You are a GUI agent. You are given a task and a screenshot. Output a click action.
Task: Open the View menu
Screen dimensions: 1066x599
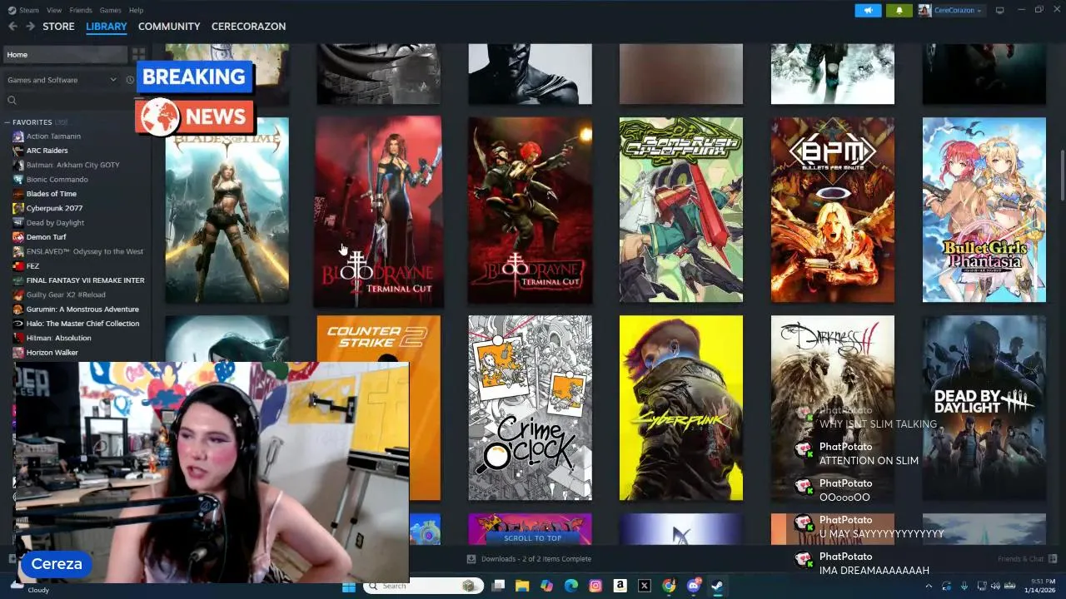[x=54, y=10]
